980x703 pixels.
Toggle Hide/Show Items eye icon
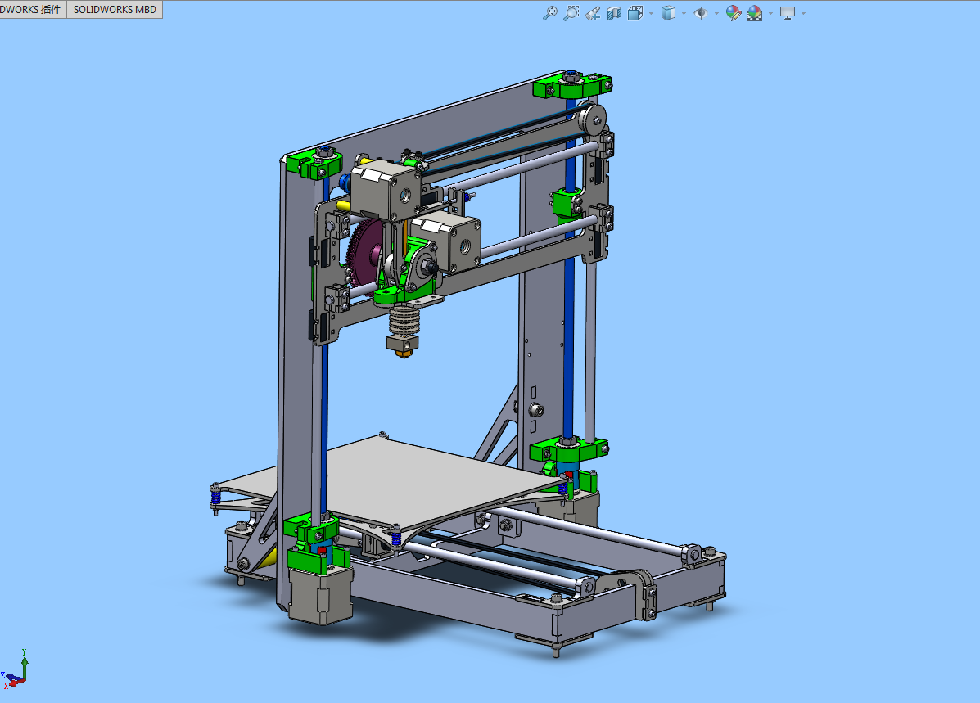(702, 13)
